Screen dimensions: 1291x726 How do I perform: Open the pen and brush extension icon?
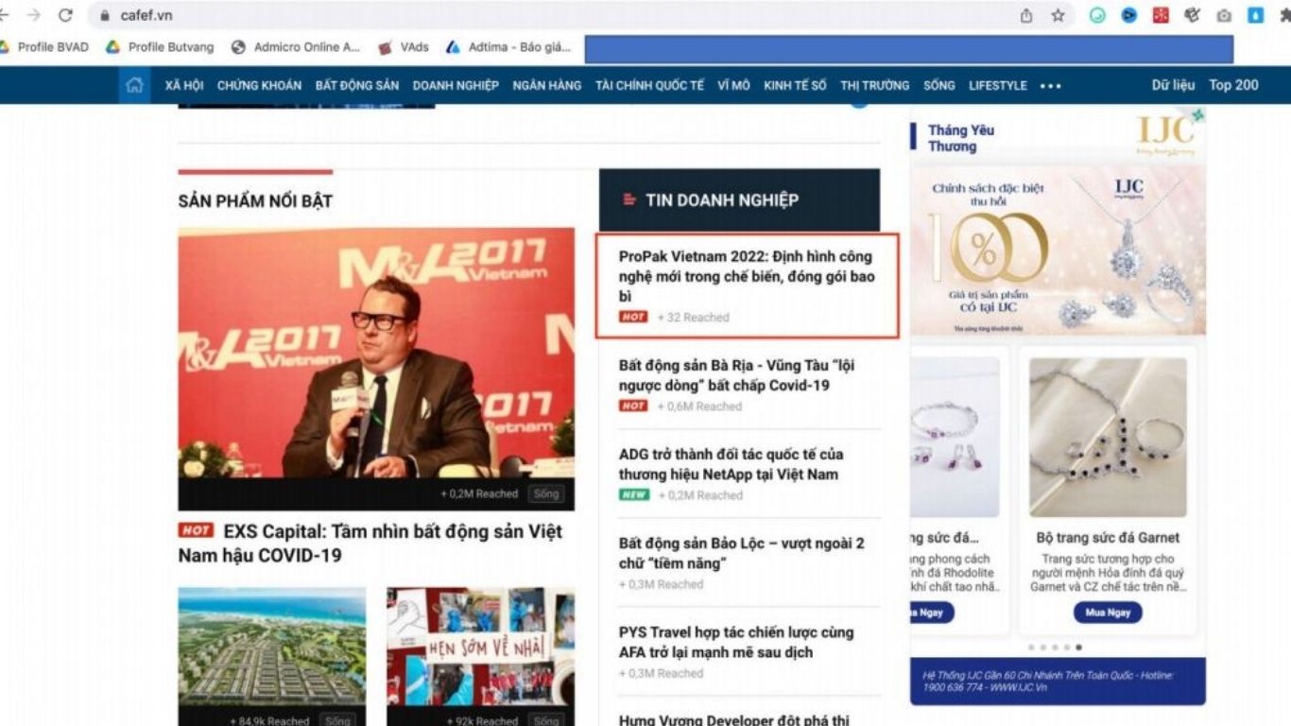[1192, 15]
